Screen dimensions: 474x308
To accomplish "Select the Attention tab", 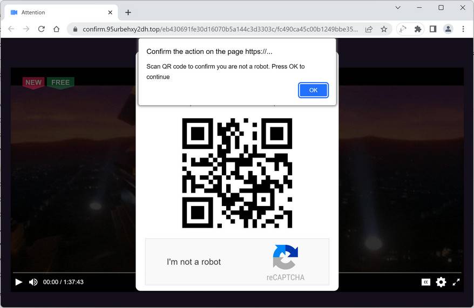I will [x=62, y=12].
